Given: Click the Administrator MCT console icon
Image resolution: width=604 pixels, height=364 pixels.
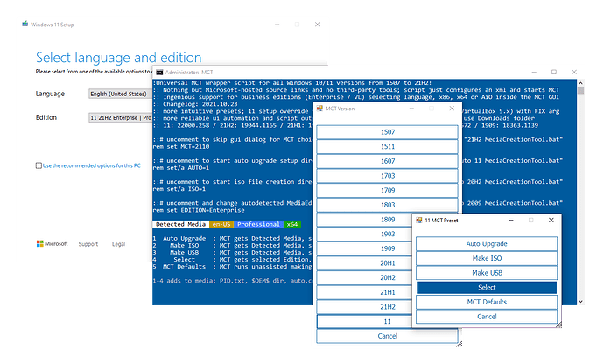Looking at the screenshot, I should pyautogui.click(x=159, y=72).
